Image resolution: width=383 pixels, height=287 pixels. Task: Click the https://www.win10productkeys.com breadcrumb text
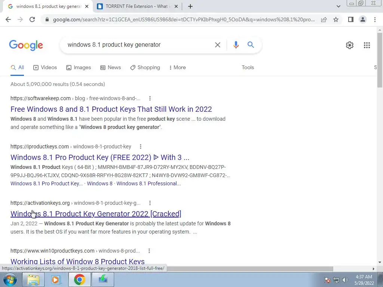coord(52,251)
